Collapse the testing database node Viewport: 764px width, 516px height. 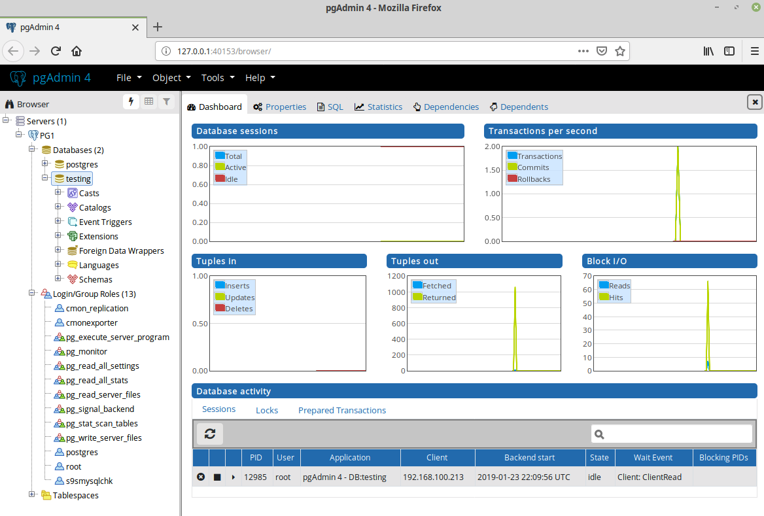pos(45,178)
